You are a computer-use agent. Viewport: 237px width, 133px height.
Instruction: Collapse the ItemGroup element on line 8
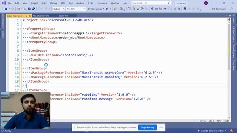pos(21,51)
